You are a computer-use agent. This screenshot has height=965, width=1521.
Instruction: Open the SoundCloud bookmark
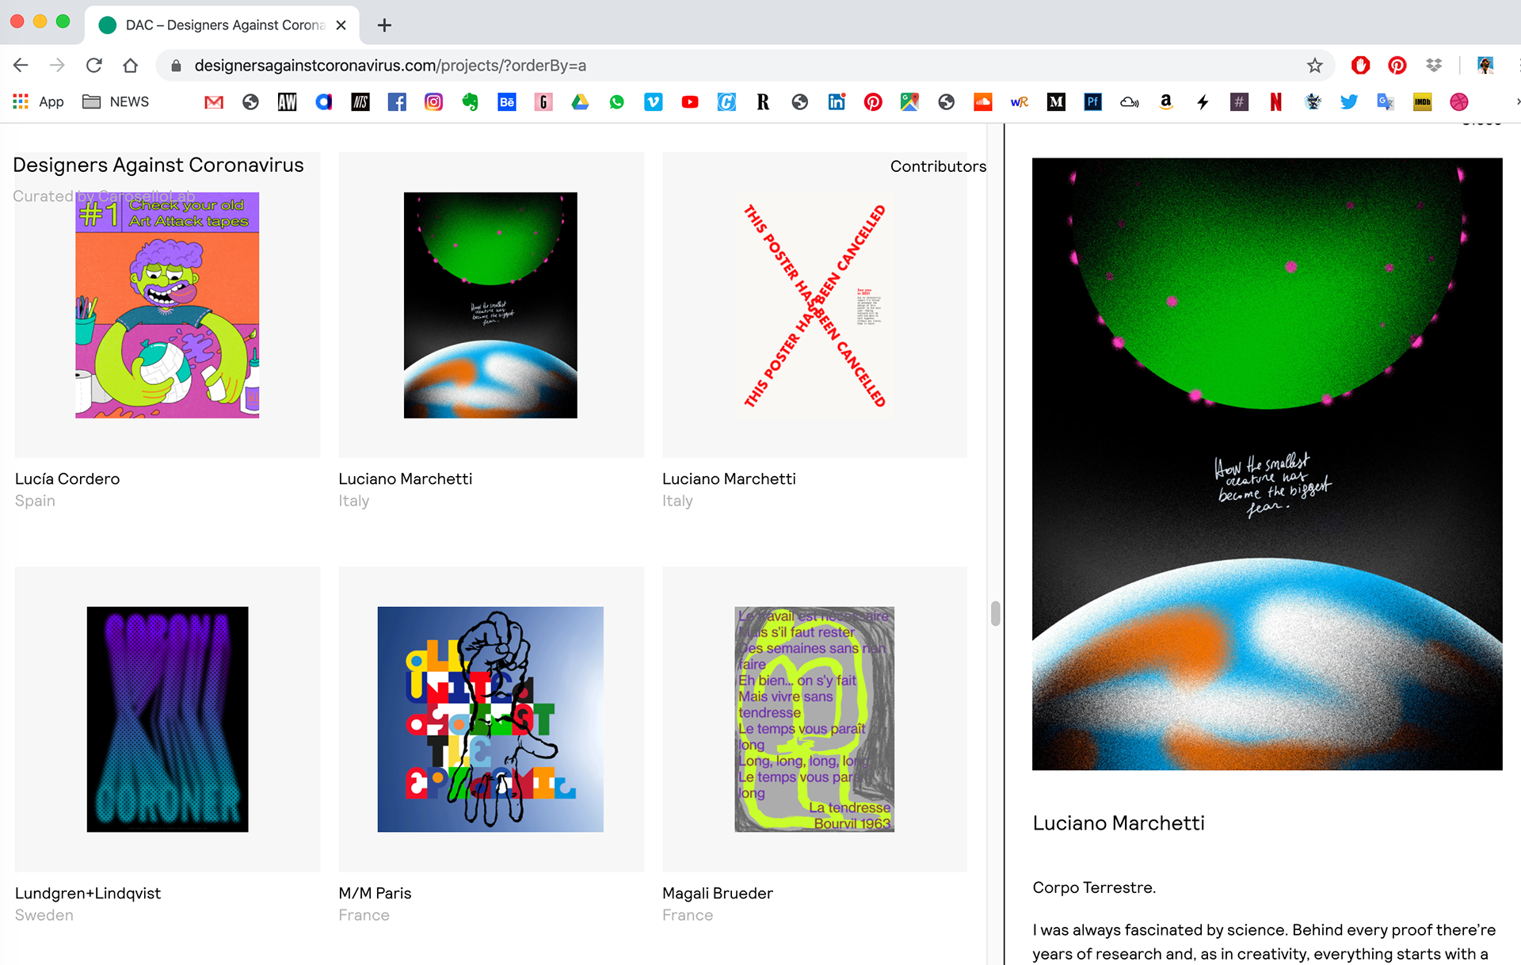click(x=983, y=102)
